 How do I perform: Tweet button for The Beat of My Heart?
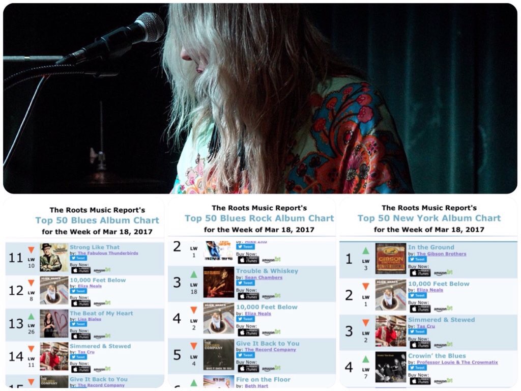79,324
